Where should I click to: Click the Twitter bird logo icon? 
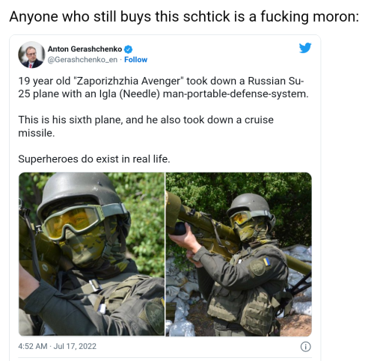coord(305,48)
